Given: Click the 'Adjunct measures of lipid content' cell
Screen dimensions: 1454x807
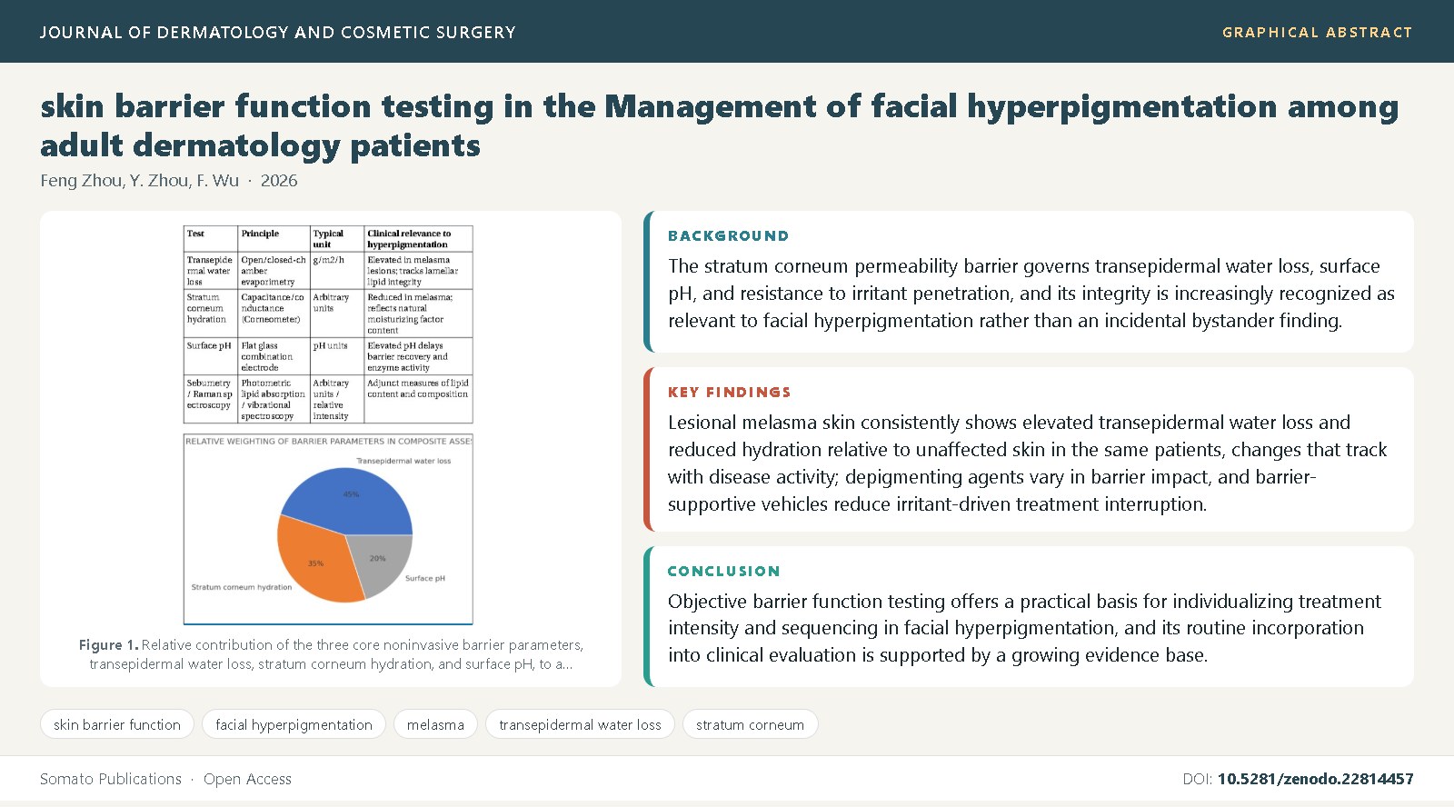Looking at the screenshot, I should pyautogui.click(x=418, y=399).
